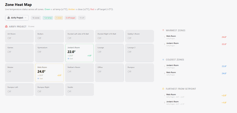
Task: Open Ducted Right of B-Ball card
Action: (109, 36)
